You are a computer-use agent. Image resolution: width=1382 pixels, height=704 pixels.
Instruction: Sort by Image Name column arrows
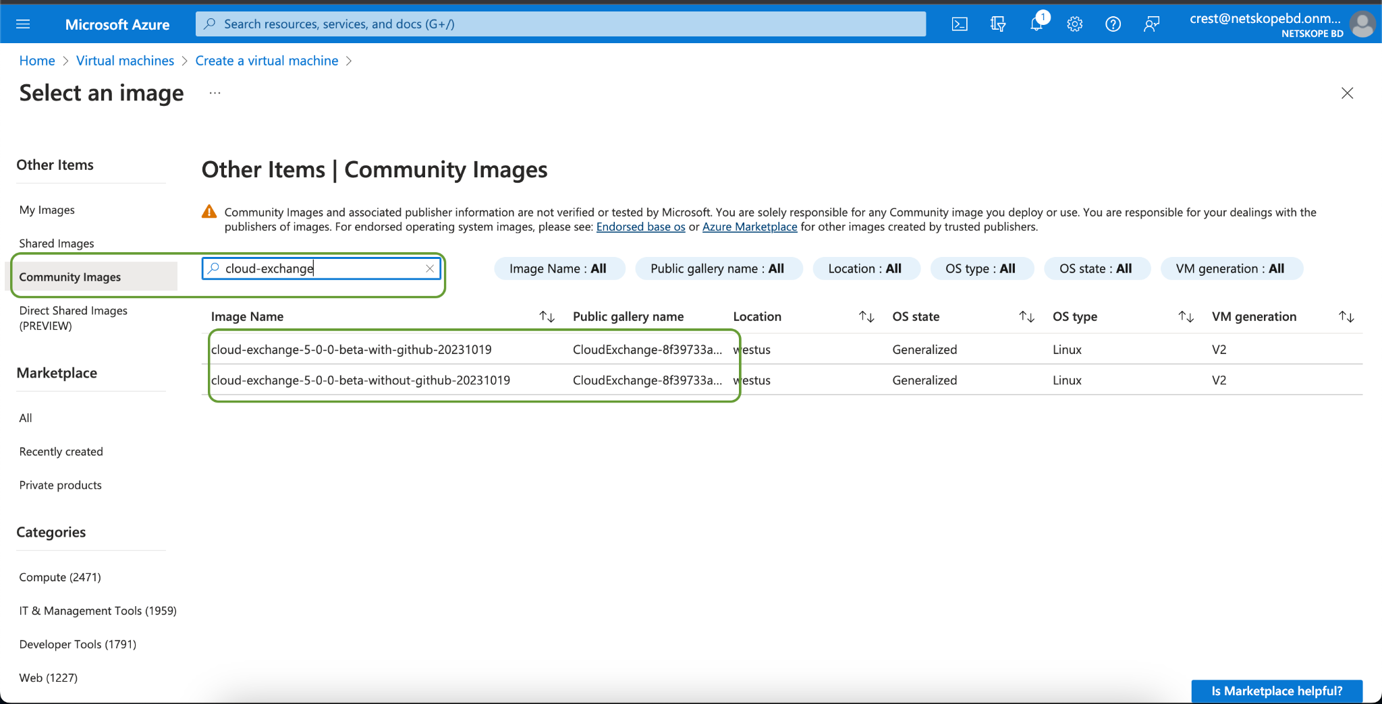pos(547,316)
